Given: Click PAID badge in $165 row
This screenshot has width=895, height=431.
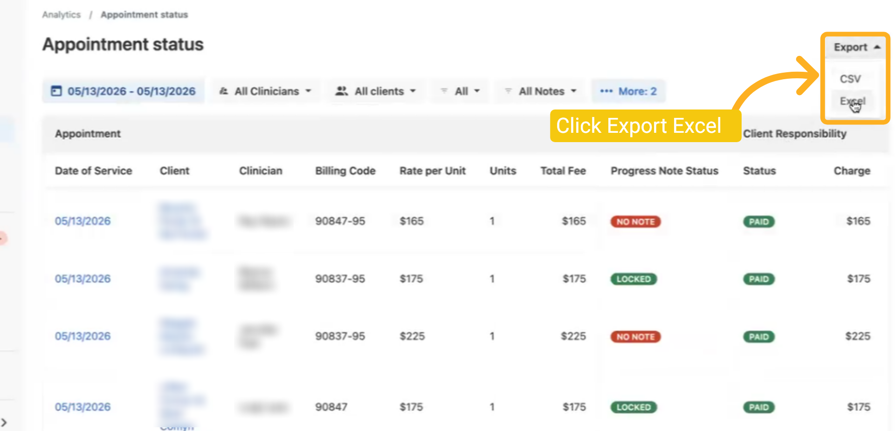Looking at the screenshot, I should click(759, 222).
